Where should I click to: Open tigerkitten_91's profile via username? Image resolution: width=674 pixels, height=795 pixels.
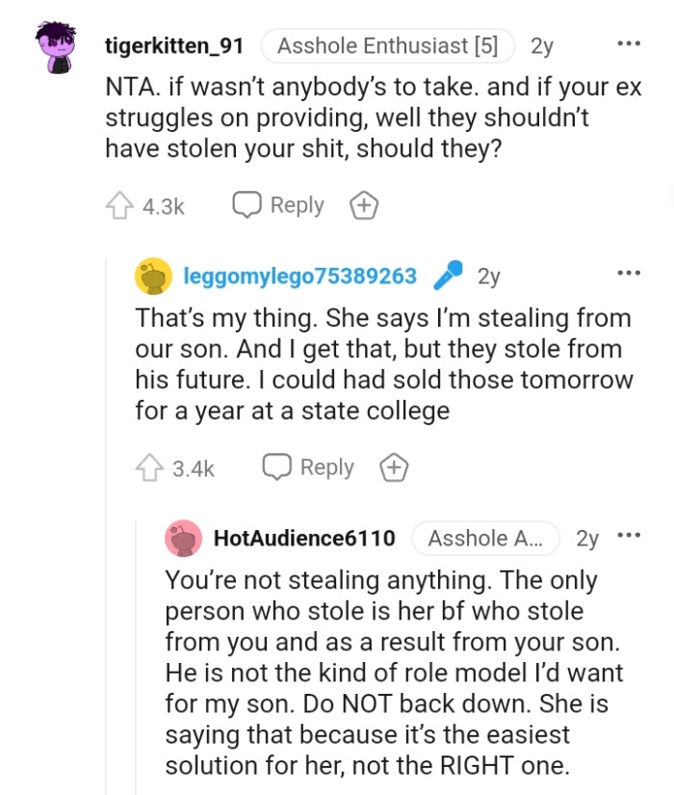pos(176,44)
